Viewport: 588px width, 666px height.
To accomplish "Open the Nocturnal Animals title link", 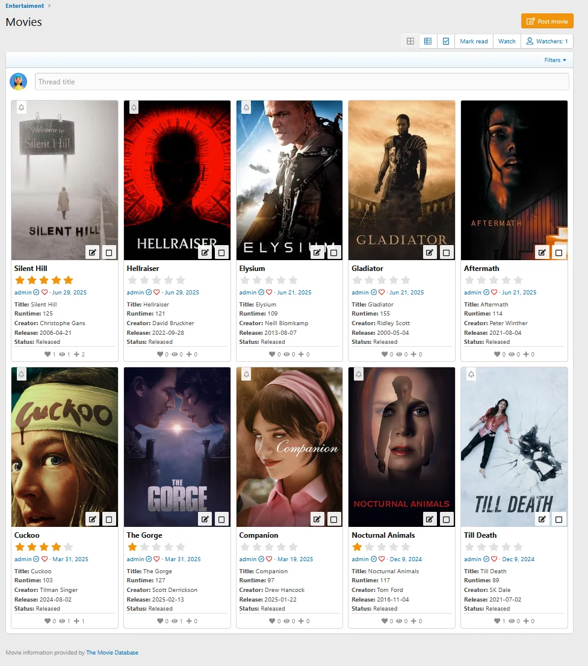I will 383,535.
